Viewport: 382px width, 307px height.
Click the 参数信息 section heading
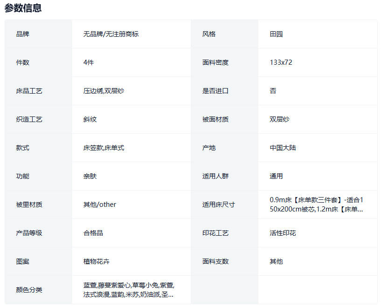pyautogui.click(x=23, y=8)
